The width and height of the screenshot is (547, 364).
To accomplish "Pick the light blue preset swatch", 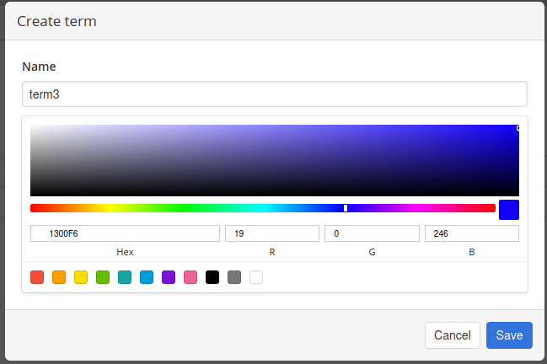I will [x=147, y=277].
